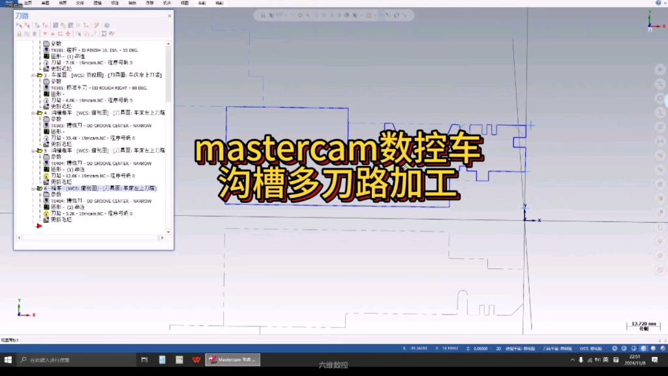Image resolution: width=668 pixels, height=376 pixels.
Task: Click the 刀路 - 35.4K toolpath entry
Action: click(x=93, y=138)
